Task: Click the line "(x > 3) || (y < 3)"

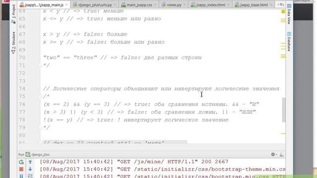Action: tap(150, 112)
